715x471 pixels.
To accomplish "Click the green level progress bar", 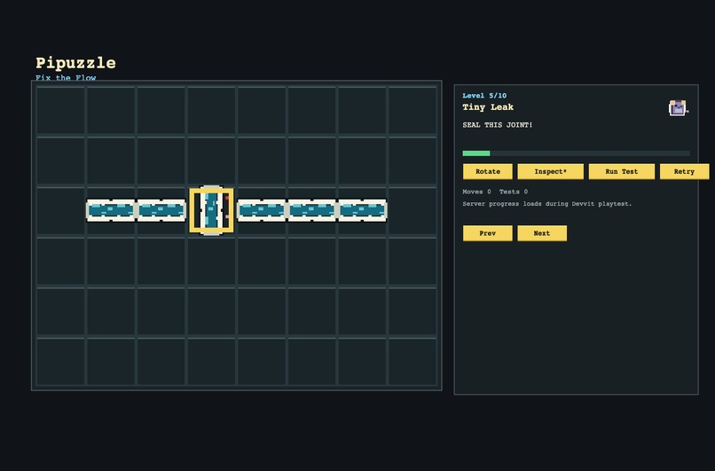I will (x=576, y=153).
